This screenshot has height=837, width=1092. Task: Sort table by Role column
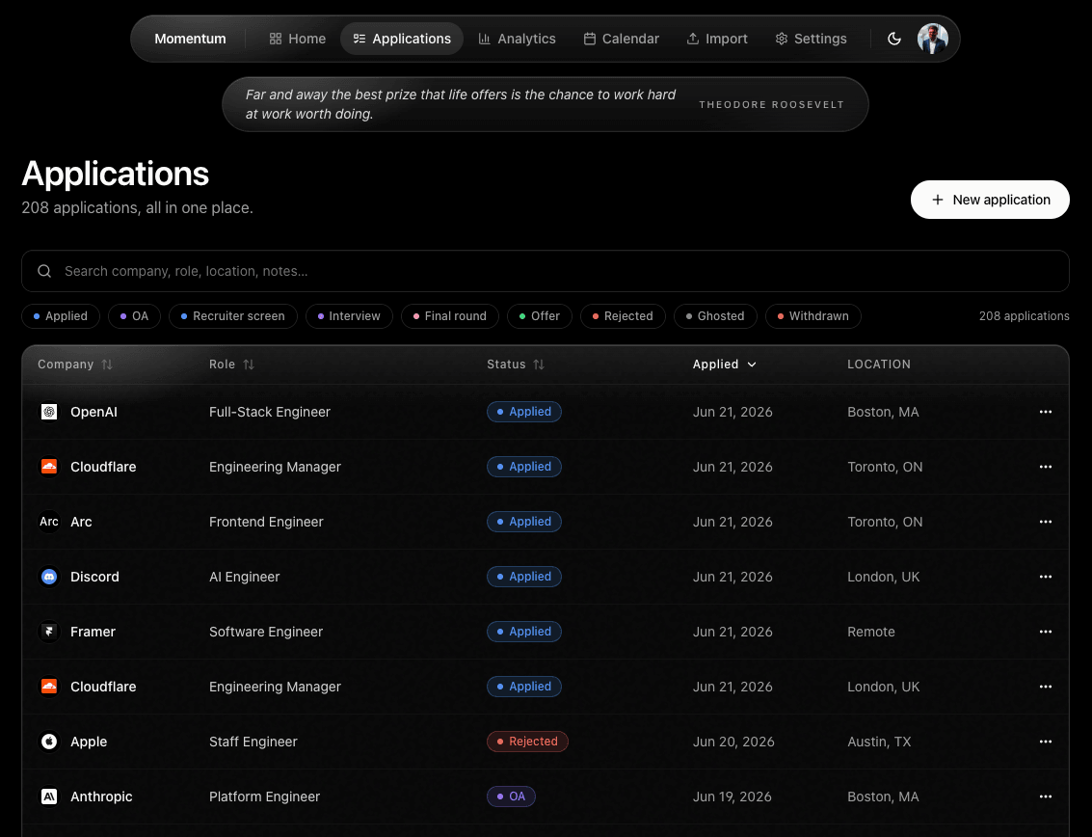click(231, 364)
